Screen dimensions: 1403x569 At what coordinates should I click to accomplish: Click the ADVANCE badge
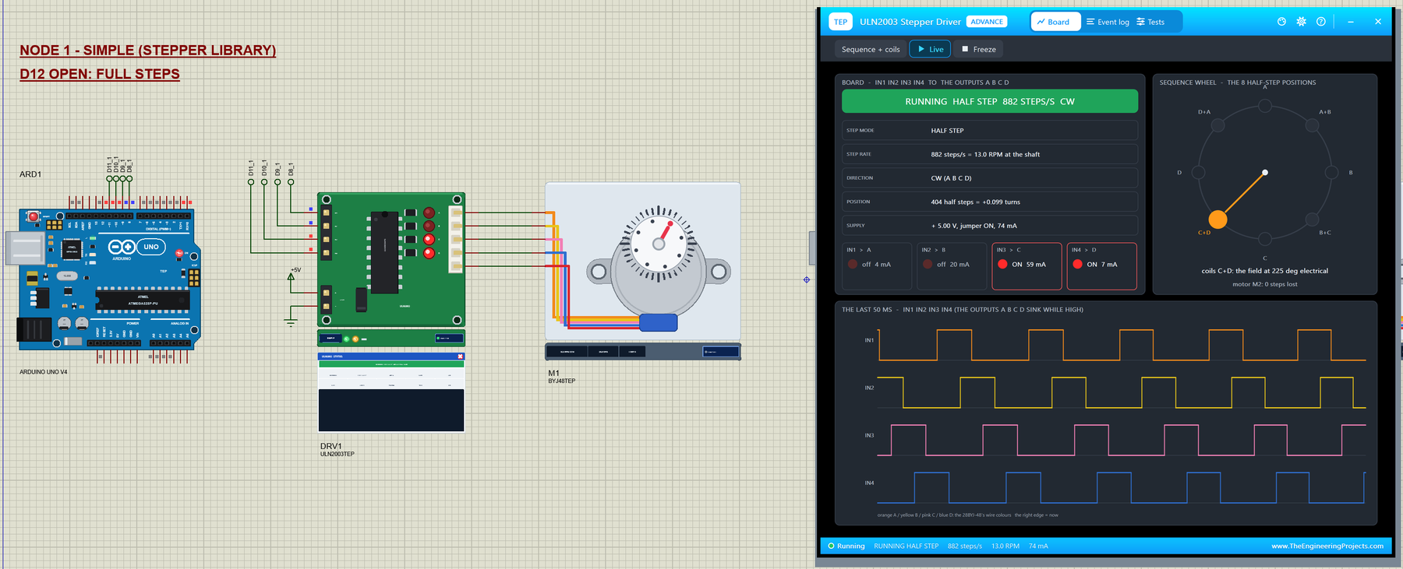(987, 22)
